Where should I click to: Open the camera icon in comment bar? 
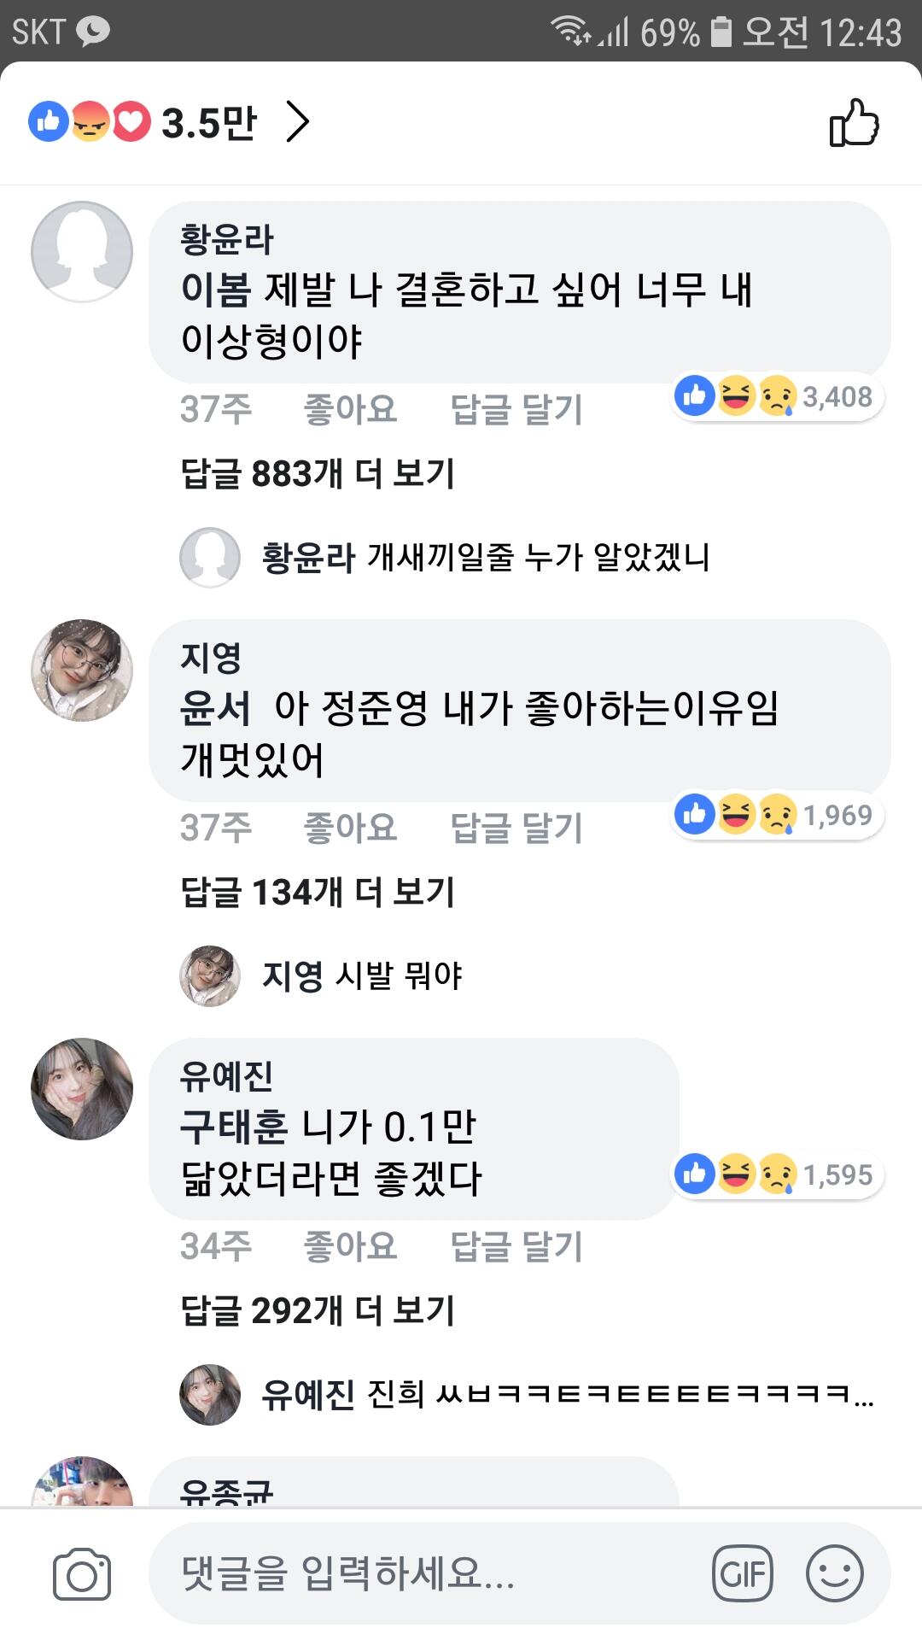point(82,1573)
